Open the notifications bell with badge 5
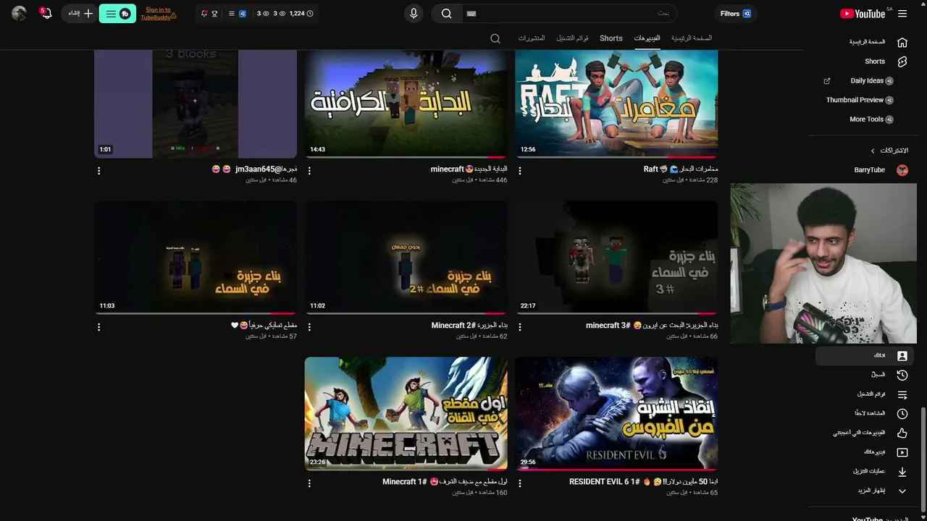927x521 pixels. tap(46, 13)
